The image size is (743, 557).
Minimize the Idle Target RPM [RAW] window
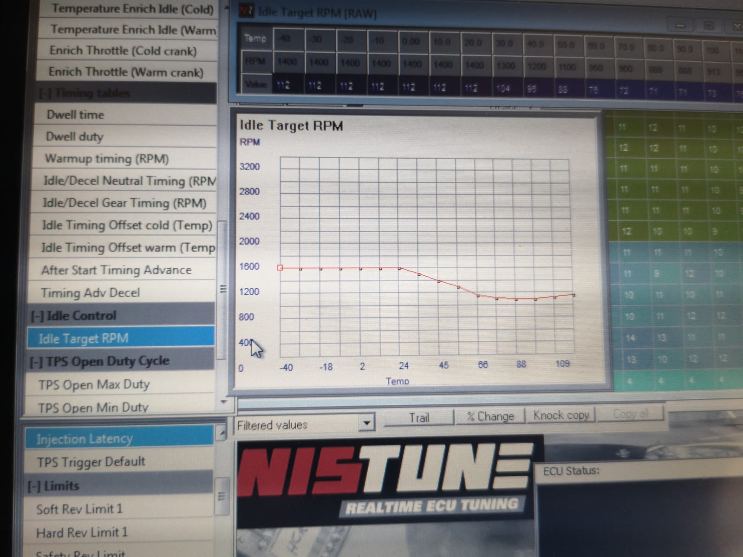point(681,26)
